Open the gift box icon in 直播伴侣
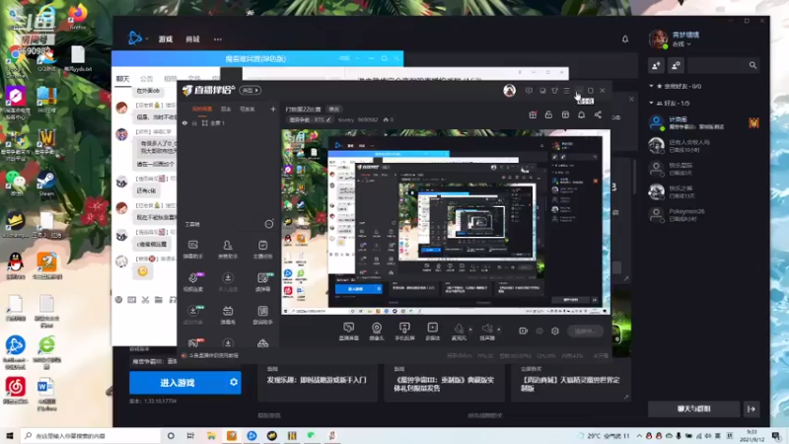 click(533, 114)
